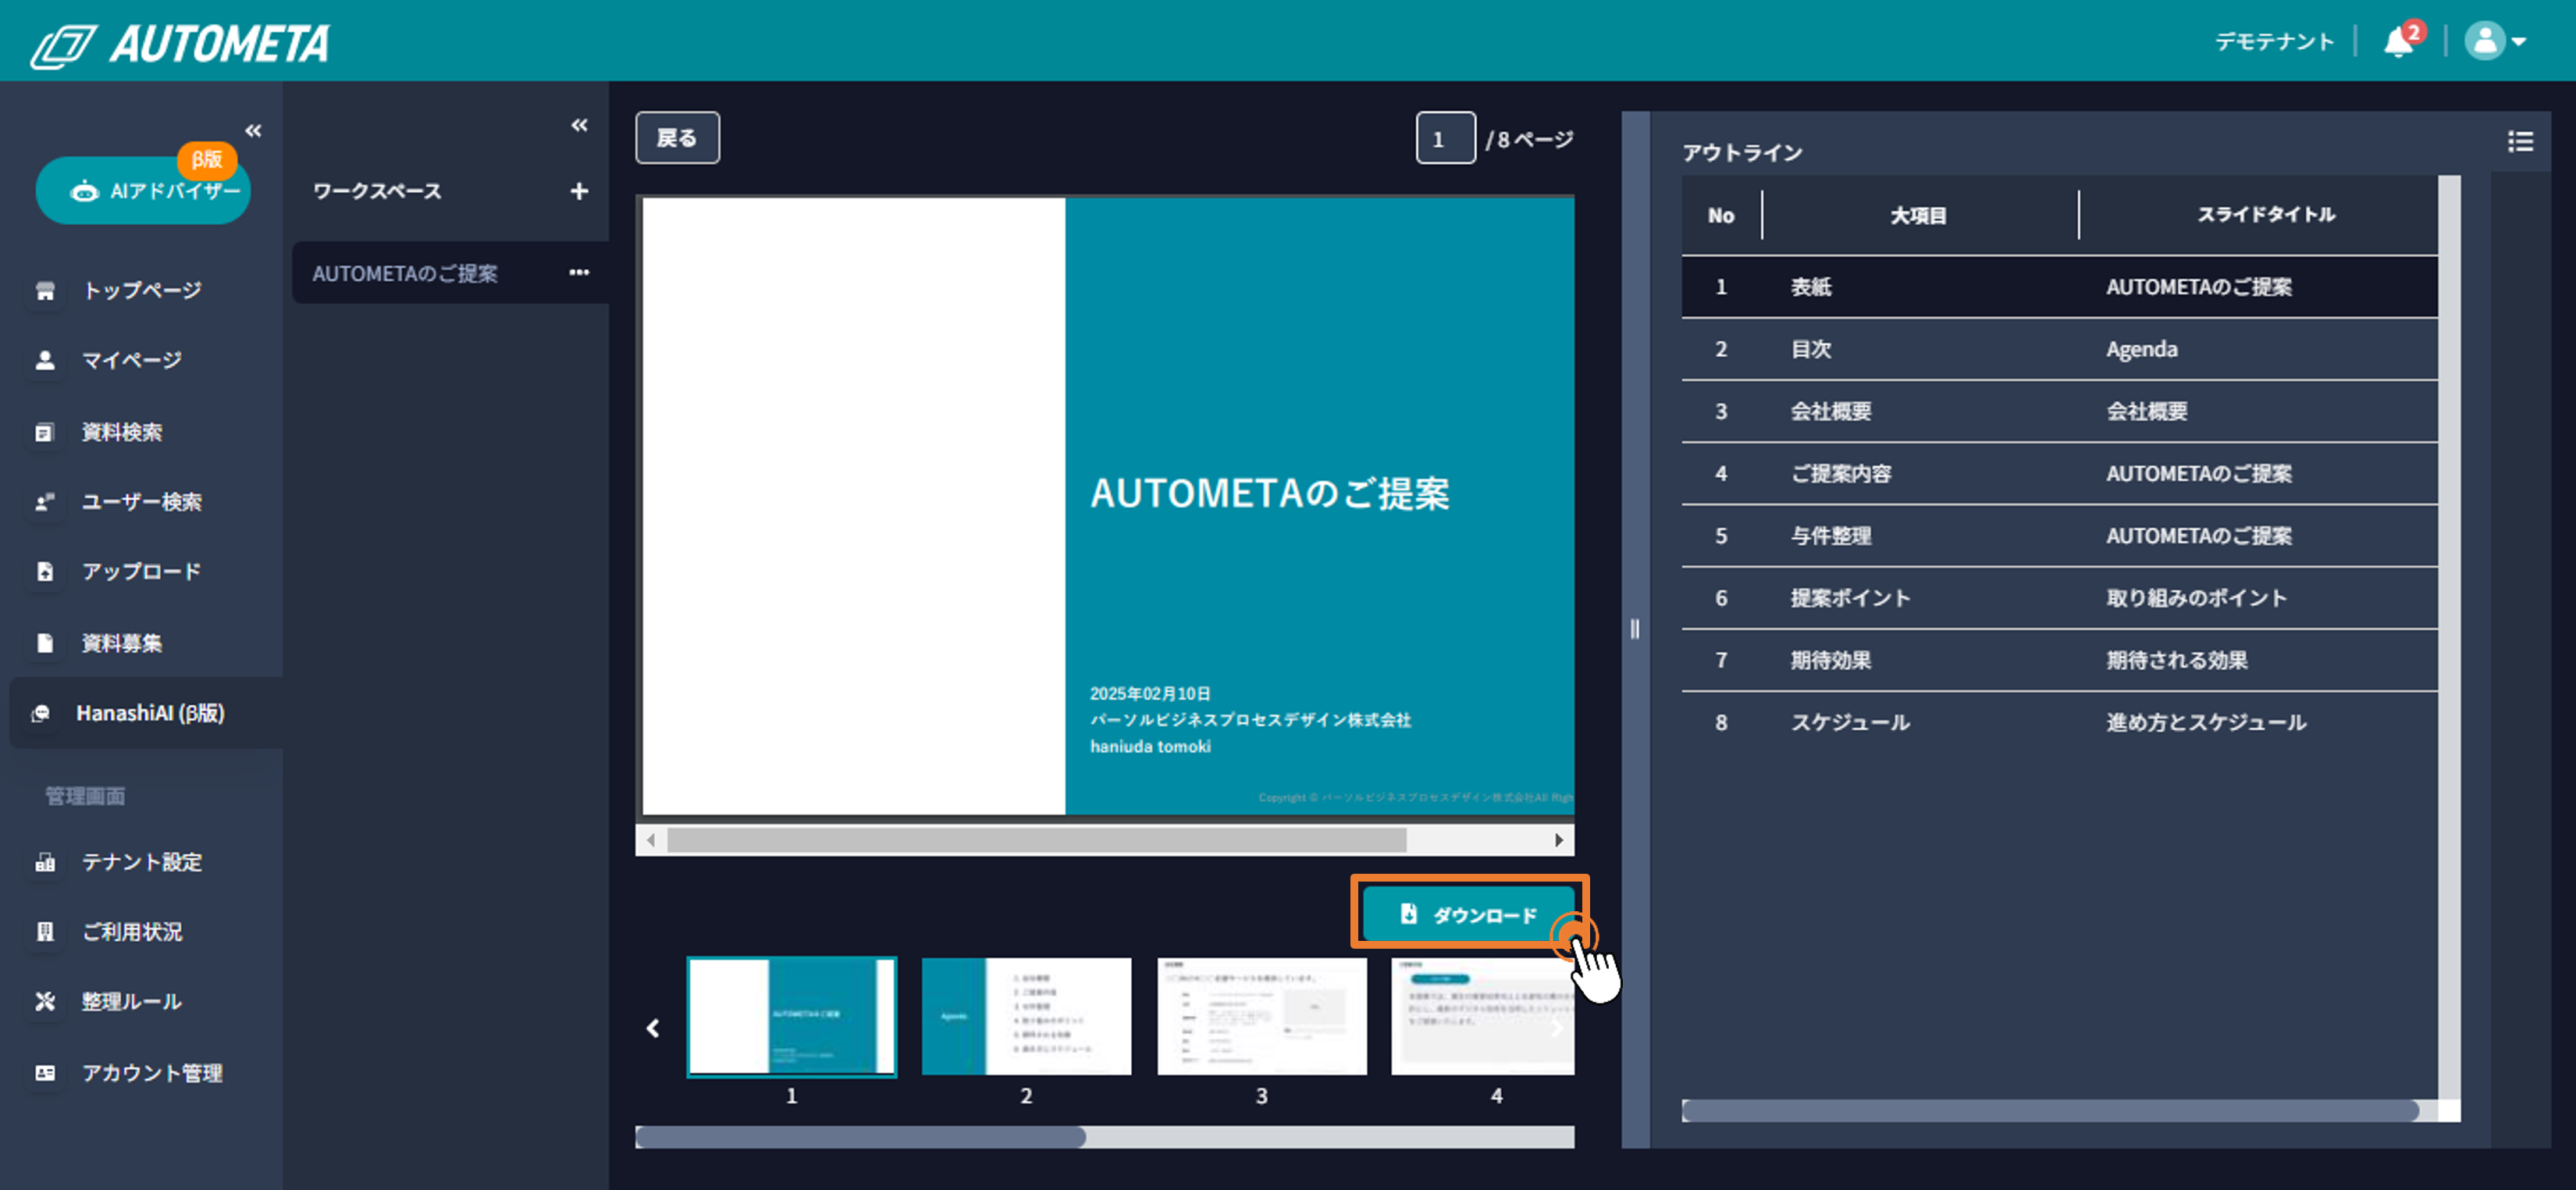This screenshot has width=2576, height=1190.
Task: Click the マイページ person icon
Action: point(45,360)
